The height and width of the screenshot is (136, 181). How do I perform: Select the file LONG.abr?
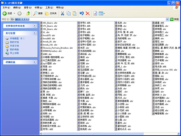coord(47,54)
